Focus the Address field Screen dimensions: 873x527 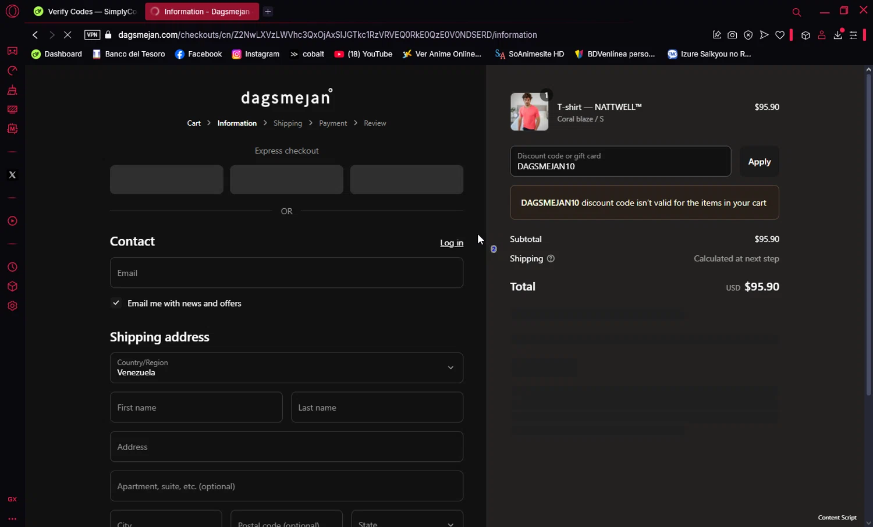point(286,447)
